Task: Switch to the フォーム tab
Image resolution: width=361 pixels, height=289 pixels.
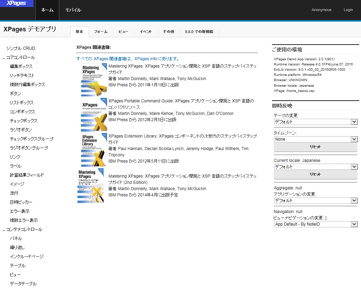Action: 100,32
